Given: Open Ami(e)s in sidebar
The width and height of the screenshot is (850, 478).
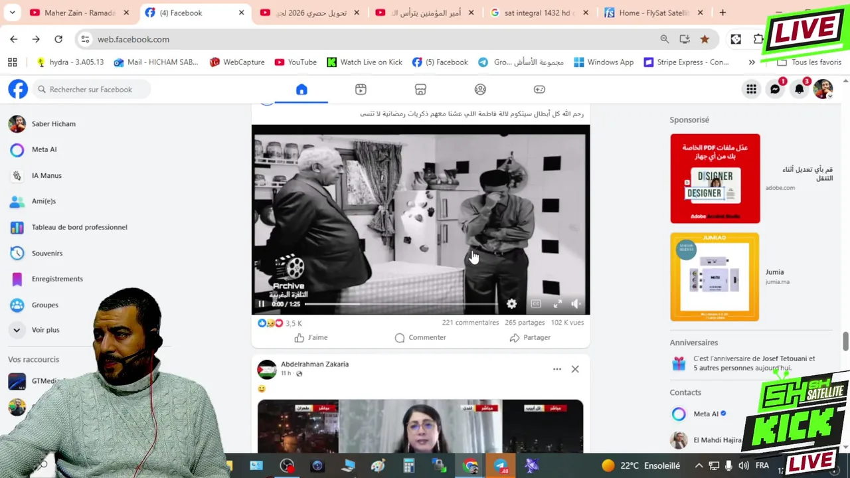Looking at the screenshot, I should tap(44, 201).
